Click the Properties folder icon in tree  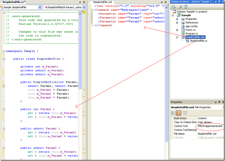[183, 19]
